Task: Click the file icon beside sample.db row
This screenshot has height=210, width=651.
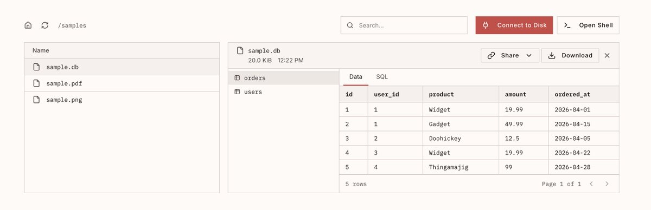Action: click(x=37, y=67)
